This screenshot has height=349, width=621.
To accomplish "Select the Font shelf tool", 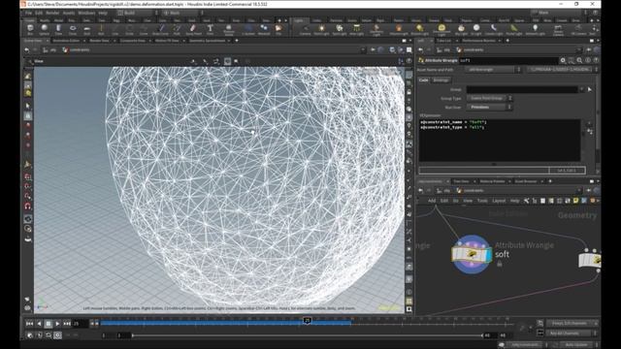I will [x=210, y=29].
